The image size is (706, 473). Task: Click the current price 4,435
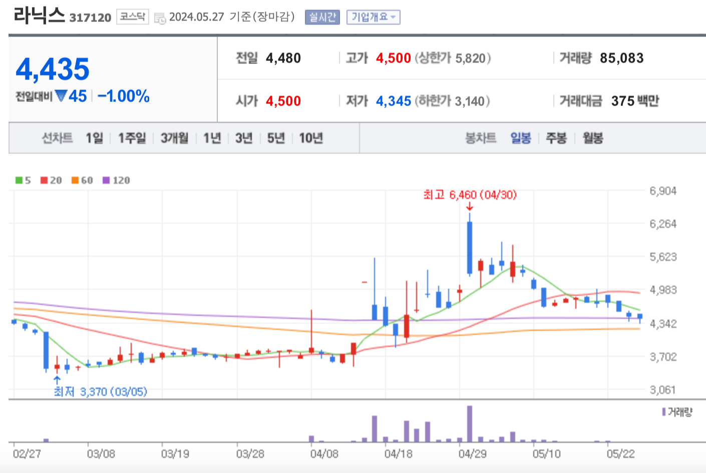click(x=53, y=69)
